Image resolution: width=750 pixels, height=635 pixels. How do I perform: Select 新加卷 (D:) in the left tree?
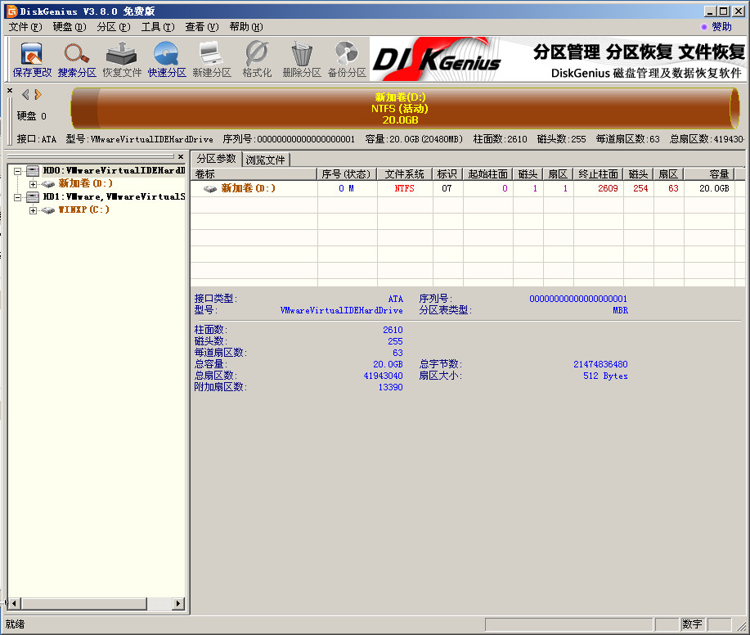[x=85, y=183]
